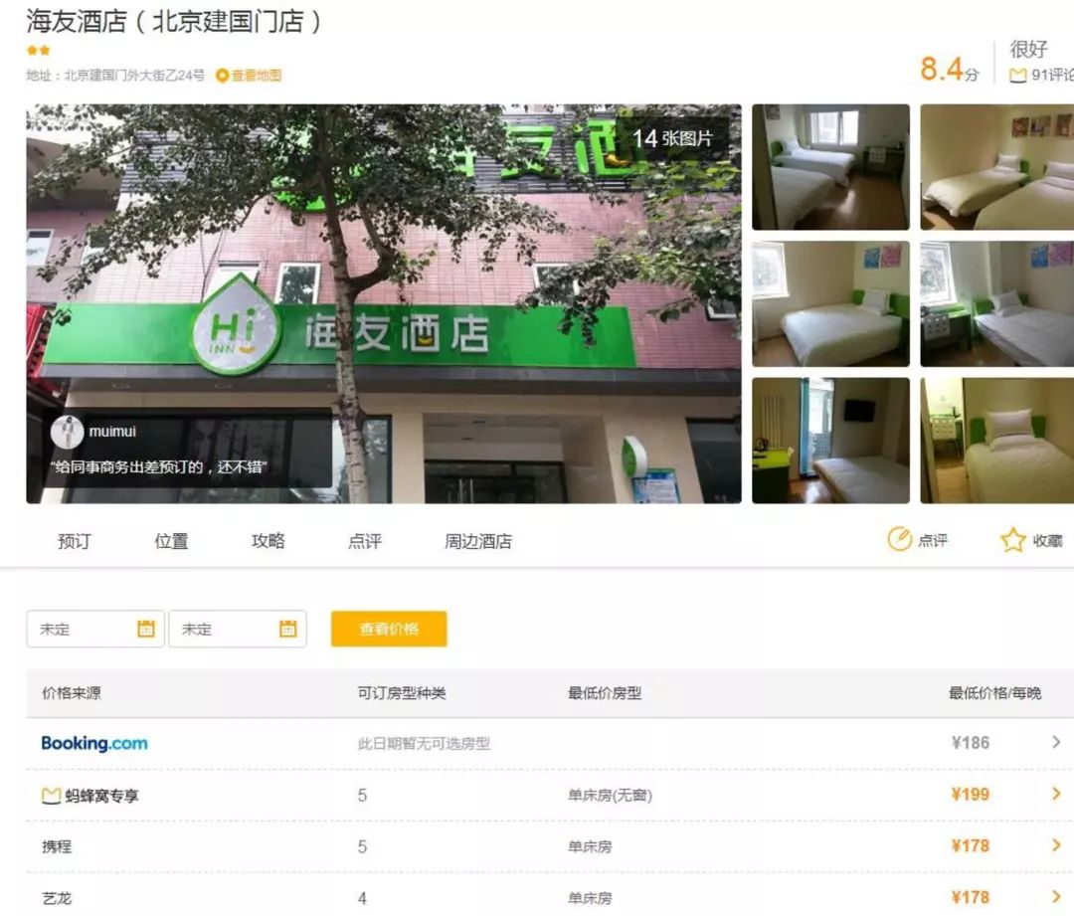Click the 此日期暂无可选房型 notice text
Viewport: 1074px width, 916px height.
424,743
